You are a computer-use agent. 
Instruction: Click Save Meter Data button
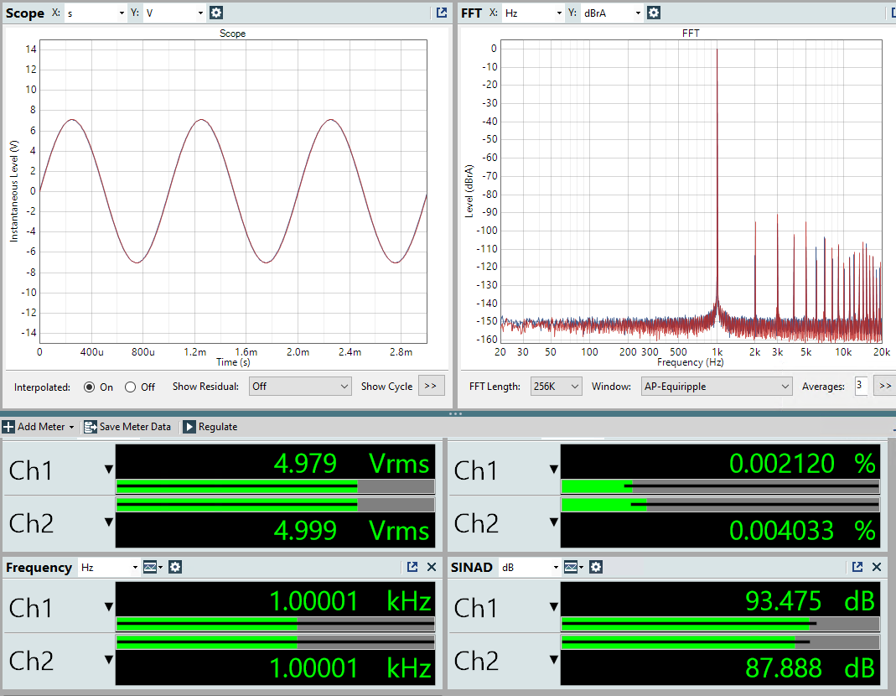click(127, 427)
